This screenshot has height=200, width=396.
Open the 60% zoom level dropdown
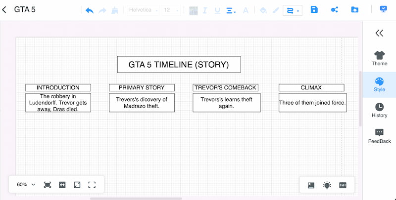pos(26,185)
